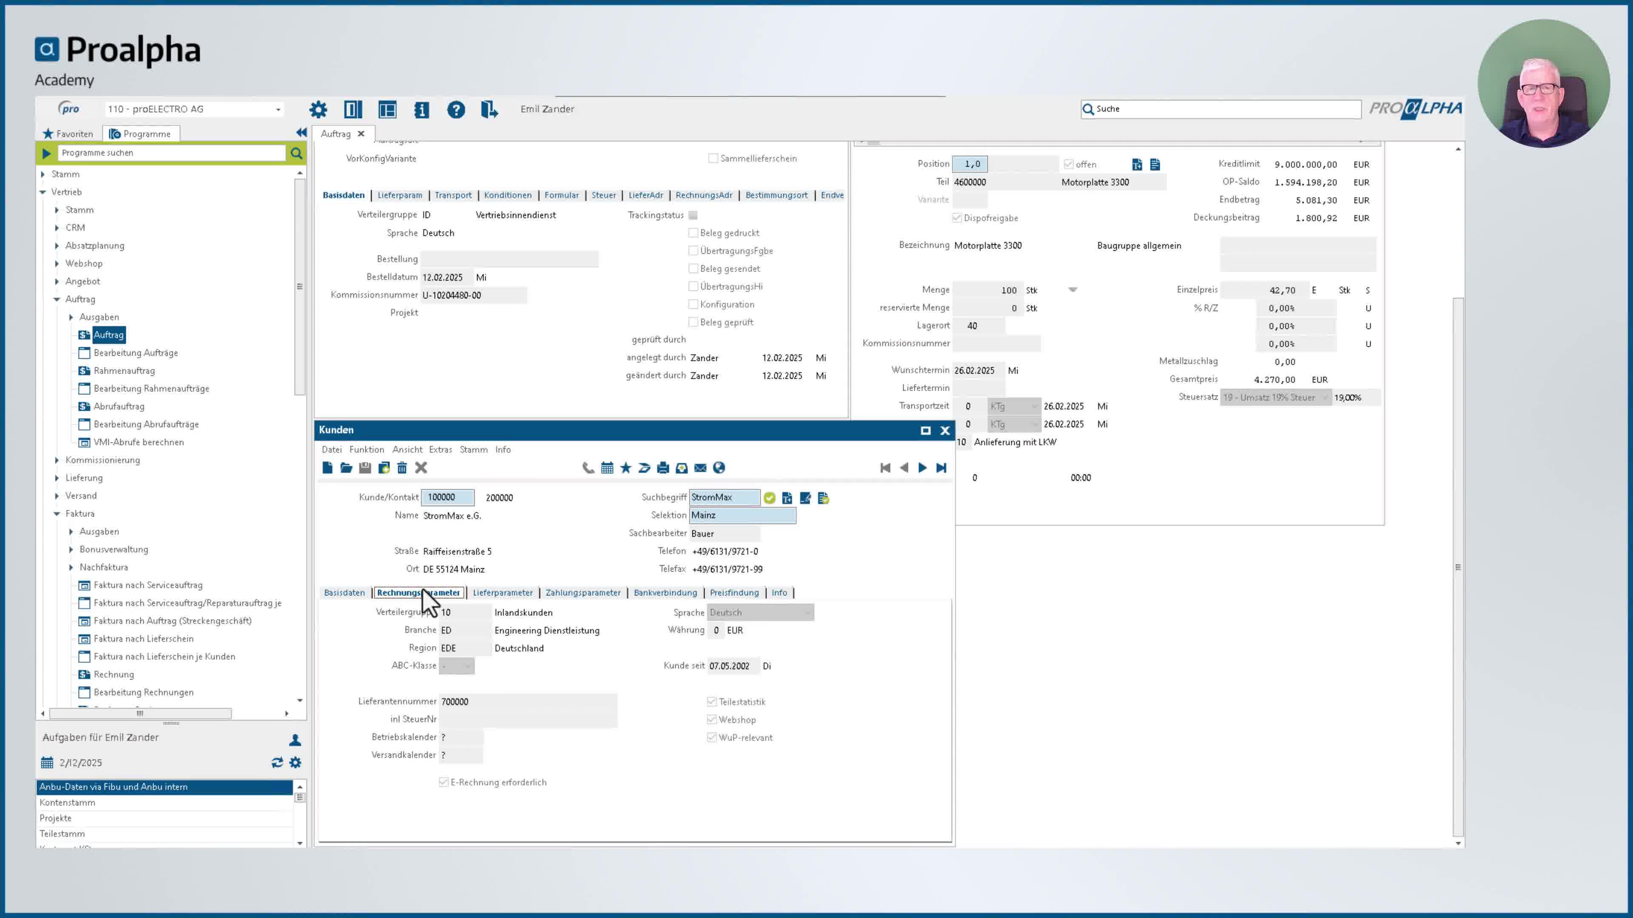Click the program tree vertical scrollbar
Viewport: 1633px width, 918px height.
tap(300, 287)
